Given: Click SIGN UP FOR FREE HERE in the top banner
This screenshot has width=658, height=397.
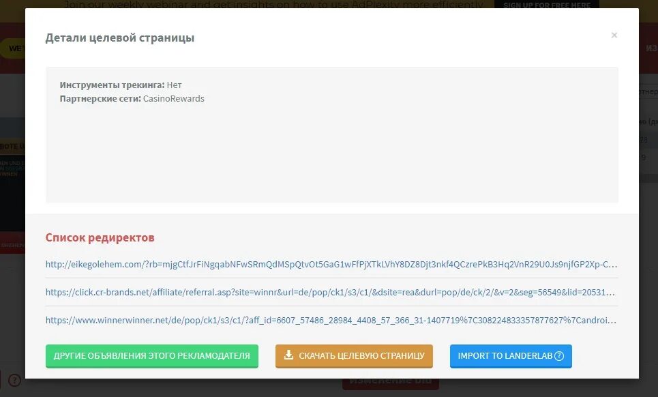Looking at the screenshot, I should coord(546,4).
